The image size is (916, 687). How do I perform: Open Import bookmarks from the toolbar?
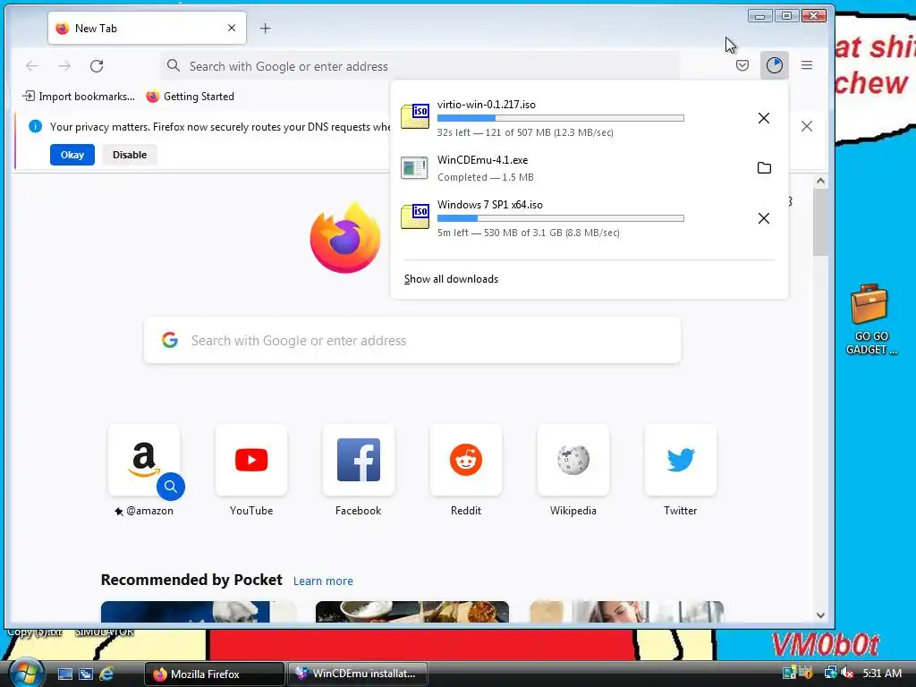click(x=79, y=97)
